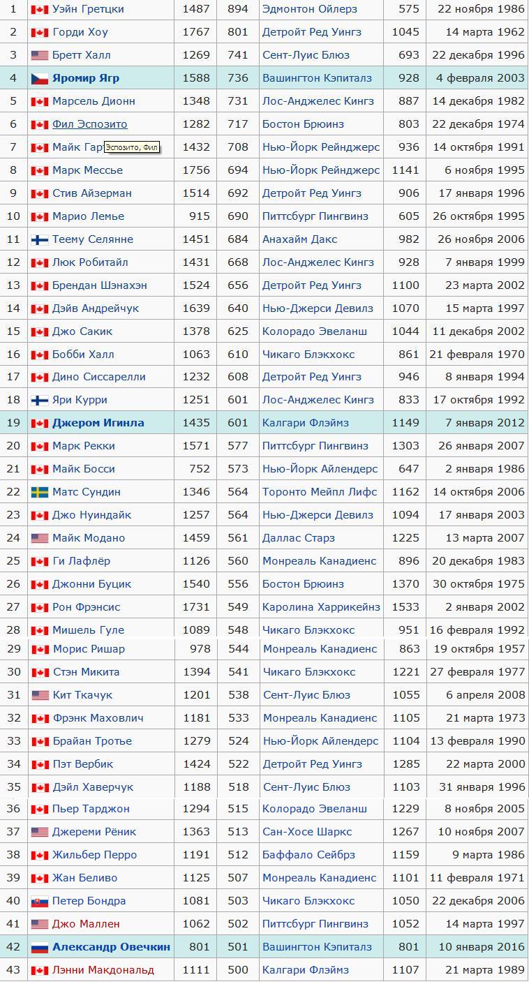Click the Canadian flag beside Джером Игинла

[x=40, y=423]
